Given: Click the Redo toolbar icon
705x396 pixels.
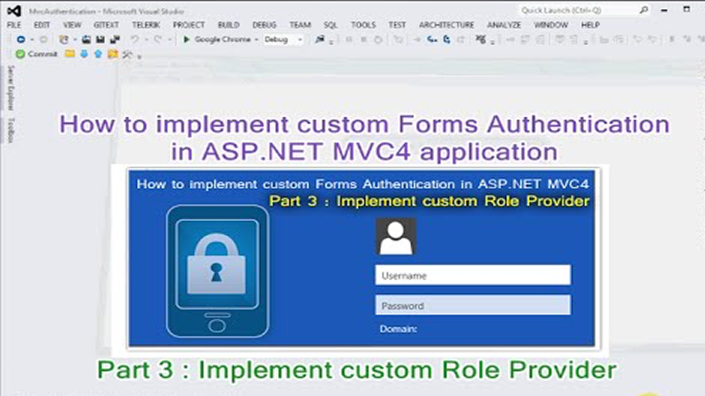Looking at the screenshot, I should (x=158, y=39).
